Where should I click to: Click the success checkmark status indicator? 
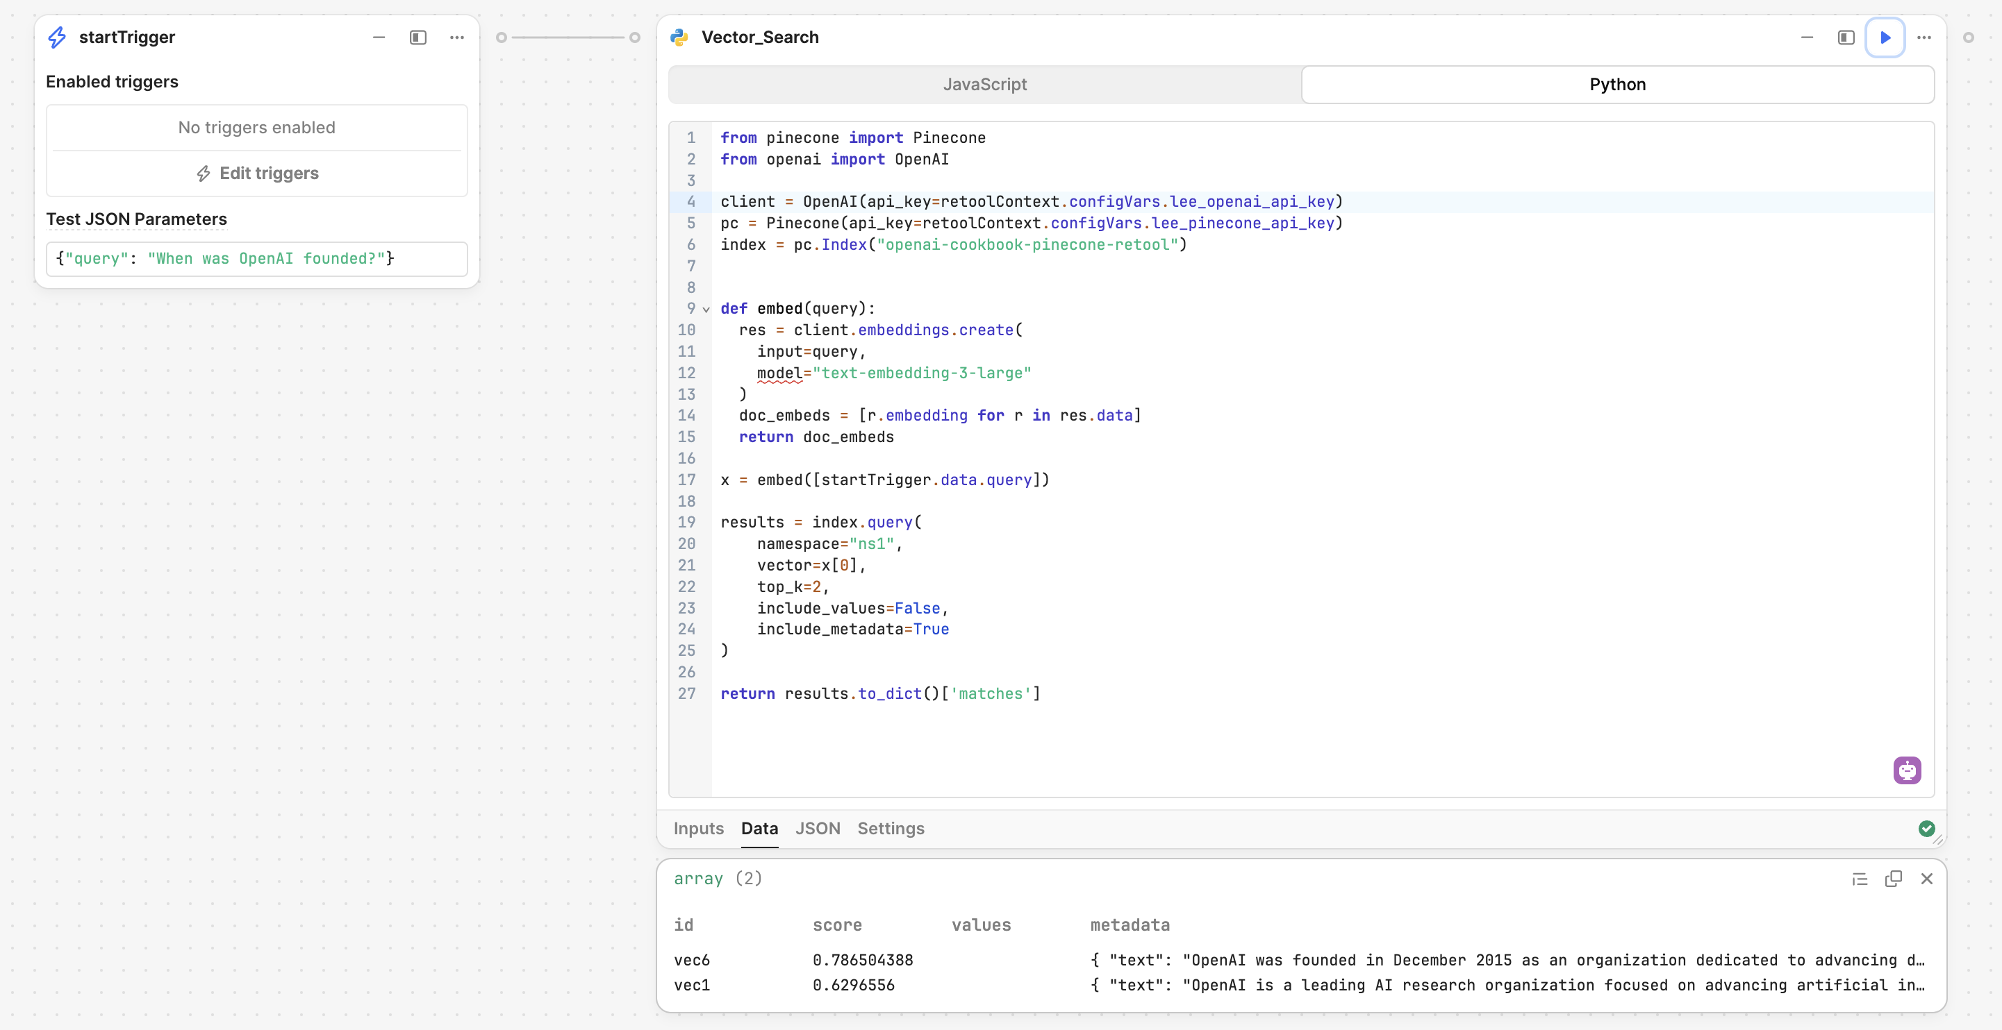pos(1926,828)
